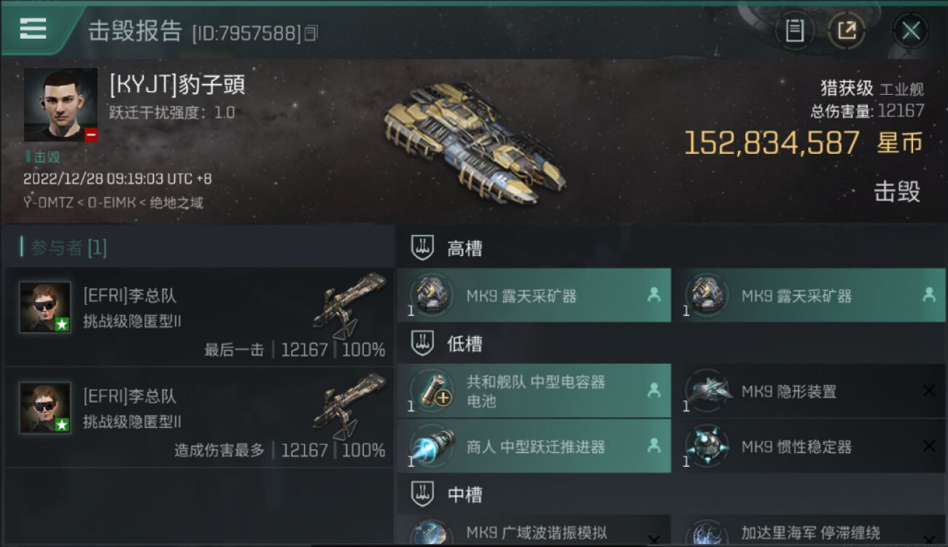Toggle the X mark on MK9 惯性稳定器

tap(929, 446)
